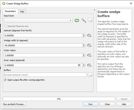Click the Outer radius spinner arrows

84,55
